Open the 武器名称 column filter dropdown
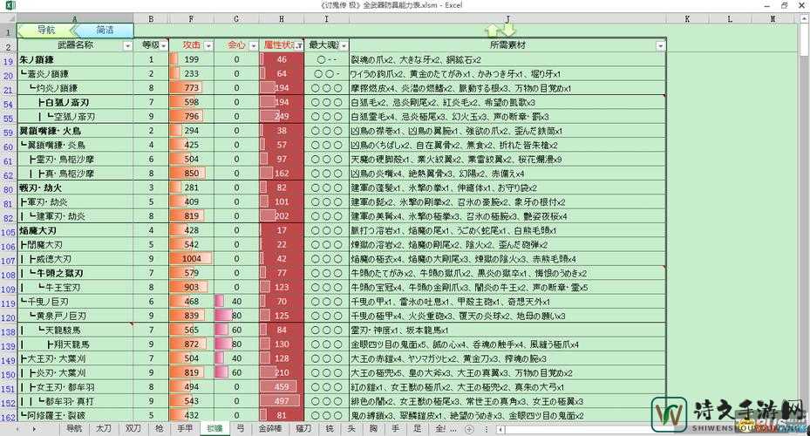Image resolution: width=810 pixels, height=436 pixels. [x=127, y=46]
